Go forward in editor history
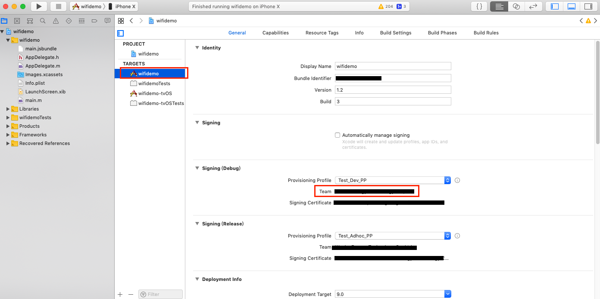Screen dimensions: 600x299 141,21
